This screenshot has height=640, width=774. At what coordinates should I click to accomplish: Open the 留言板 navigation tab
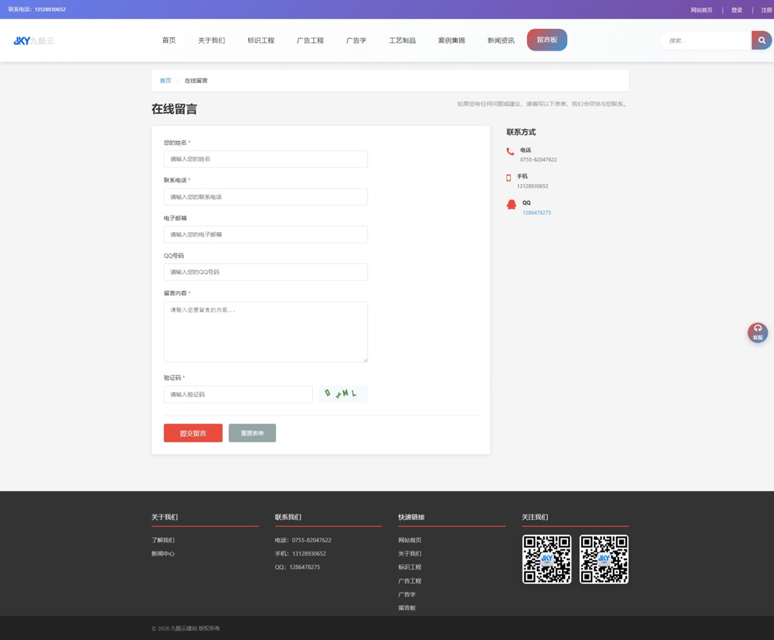coord(546,39)
